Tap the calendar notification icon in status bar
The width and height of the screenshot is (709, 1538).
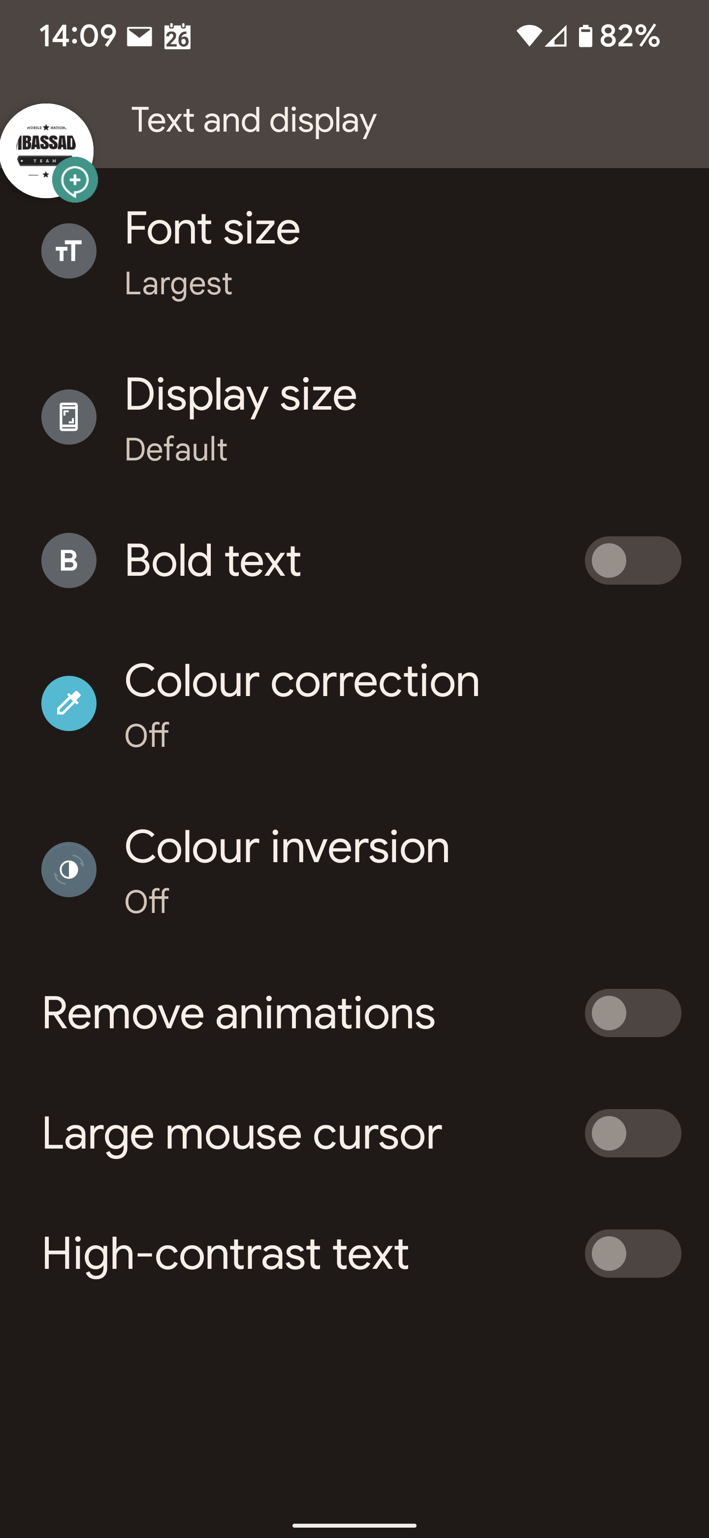[177, 36]
